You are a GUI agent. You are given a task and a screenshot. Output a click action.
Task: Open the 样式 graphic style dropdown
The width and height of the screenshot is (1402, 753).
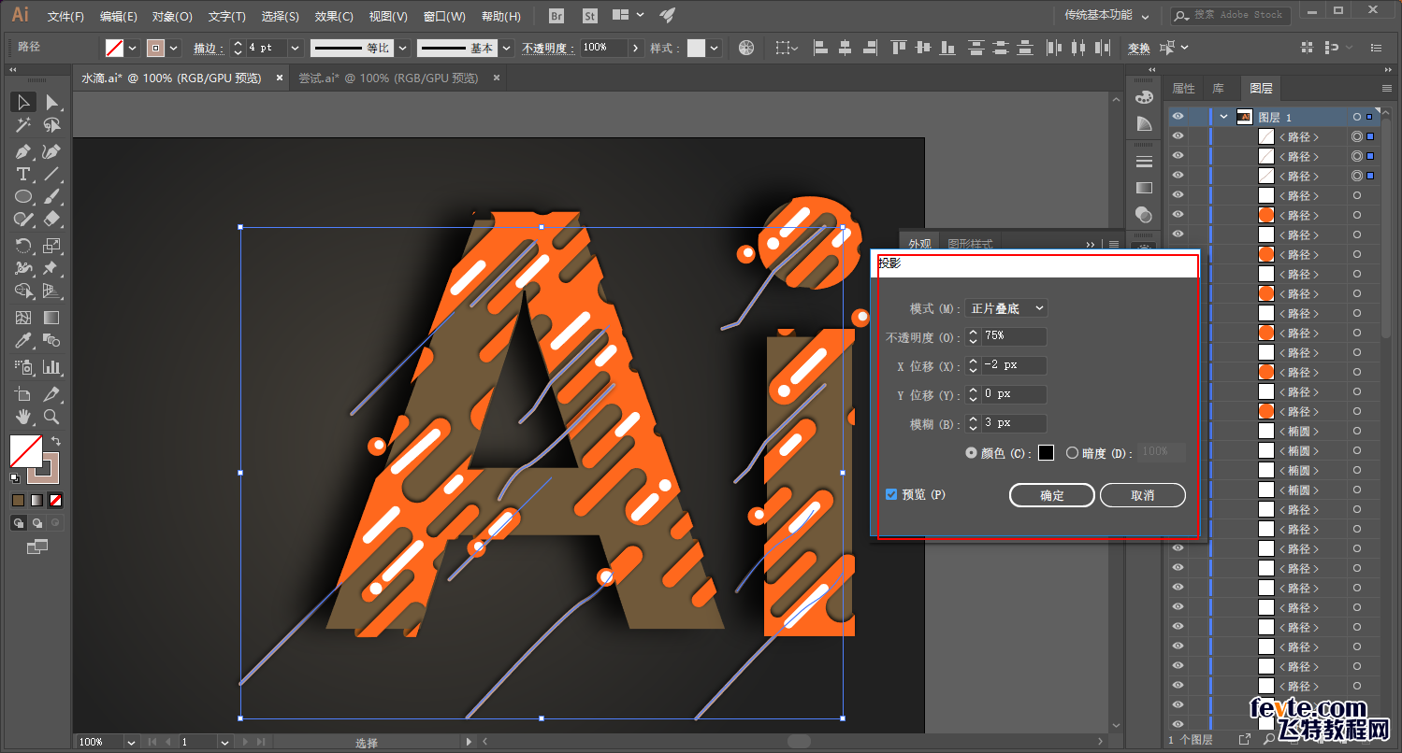point(715,48)
